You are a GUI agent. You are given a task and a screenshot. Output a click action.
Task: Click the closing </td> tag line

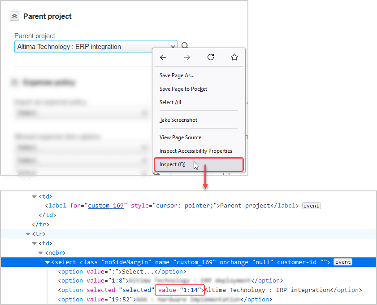pyautogui.click(x=48, y=215)
